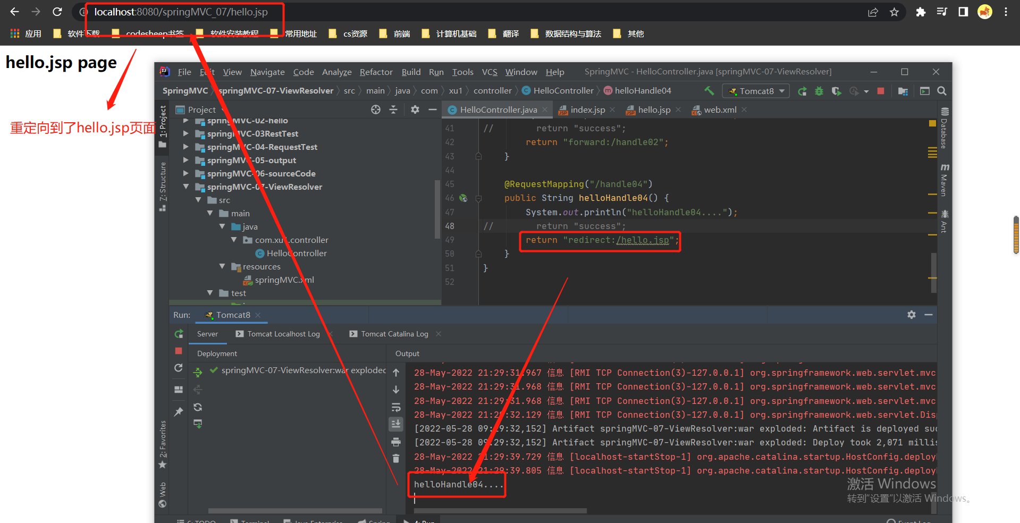This screenshot has width=1020, height=523.
Task: Toggle scroll to end in Output
Action: click(x=396, y=424)
